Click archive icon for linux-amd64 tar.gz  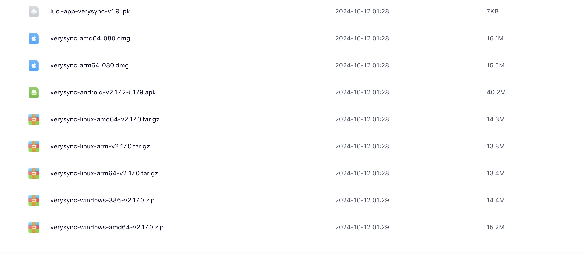(x=34, y=119)
